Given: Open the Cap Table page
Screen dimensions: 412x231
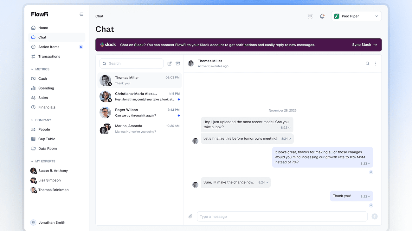Looking at the screenshot, I should pos(47,139).
